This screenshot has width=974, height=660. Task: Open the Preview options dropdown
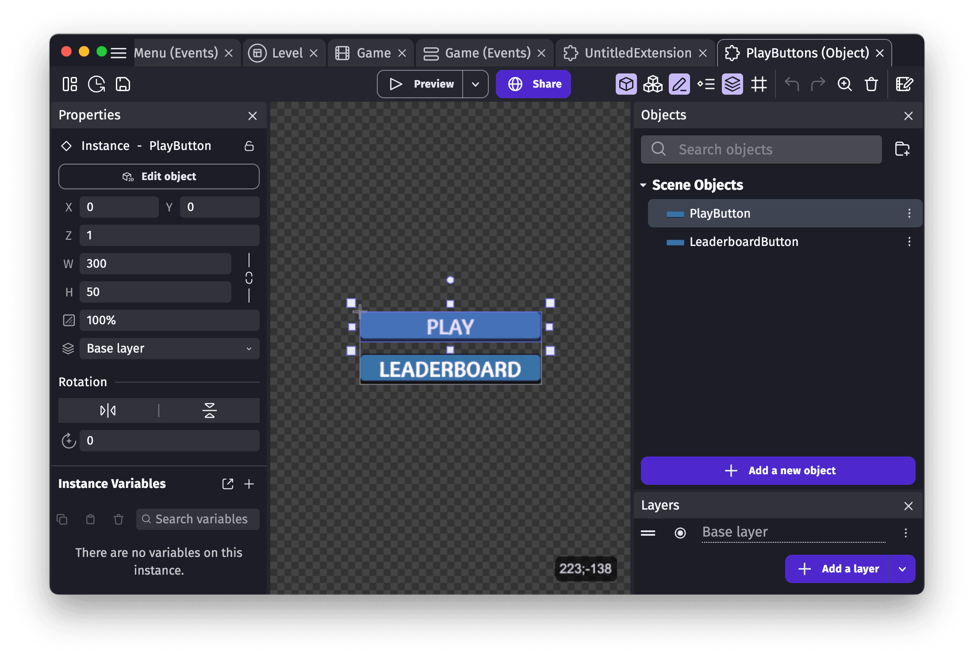coord(475,84)
